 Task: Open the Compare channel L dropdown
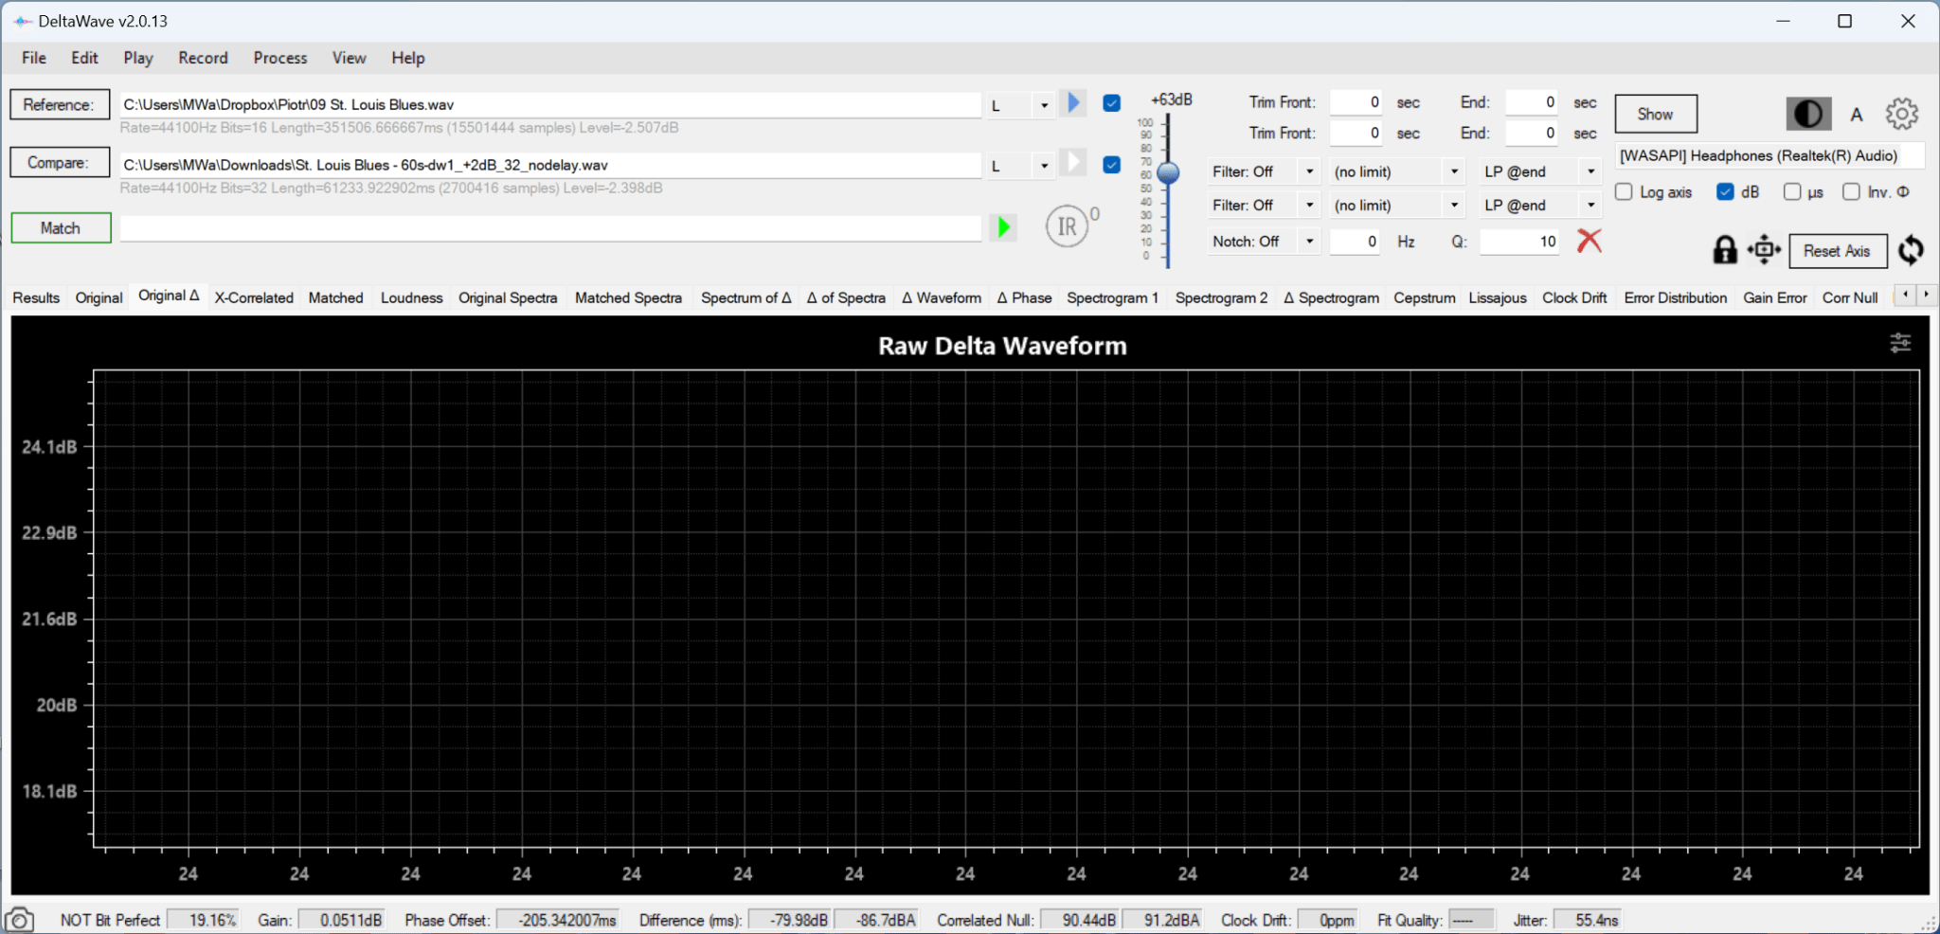(1021, 166)
